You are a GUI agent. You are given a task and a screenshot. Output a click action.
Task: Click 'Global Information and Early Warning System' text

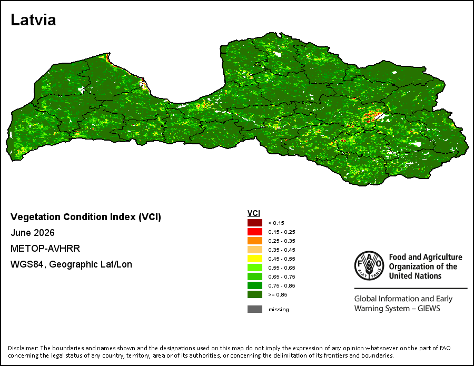pyautogui.click(x=403, y=303)
